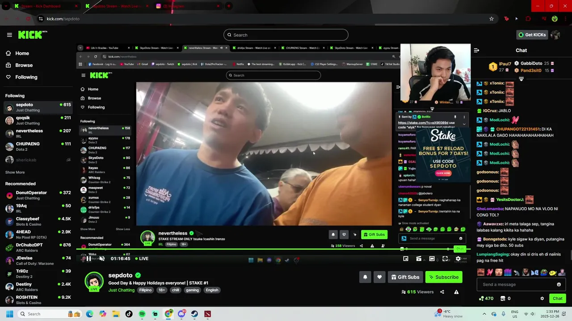Switch to the Instagram browser tab
The height and width of the screenshot is (321, 572).
click(x=188, y=6)
